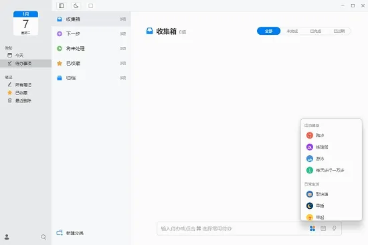Viewport: 368px width, 245px height.
Task: Click the search magnifier icon
Action: point(43,237)
